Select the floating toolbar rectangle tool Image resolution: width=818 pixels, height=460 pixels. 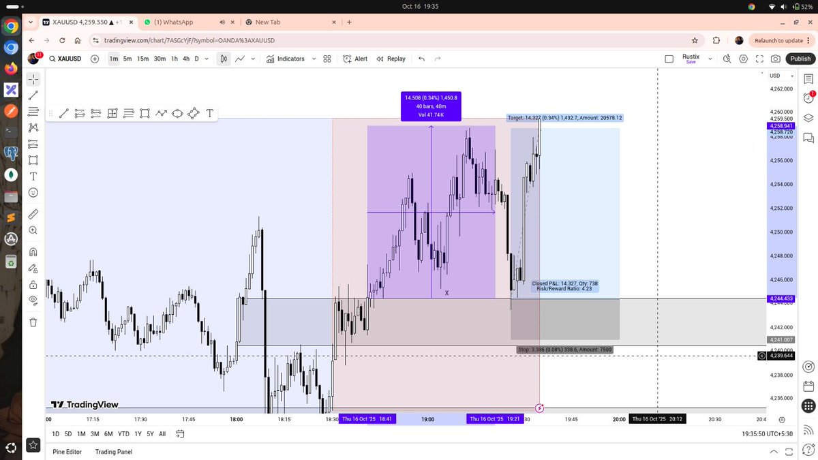click(145, 114)
